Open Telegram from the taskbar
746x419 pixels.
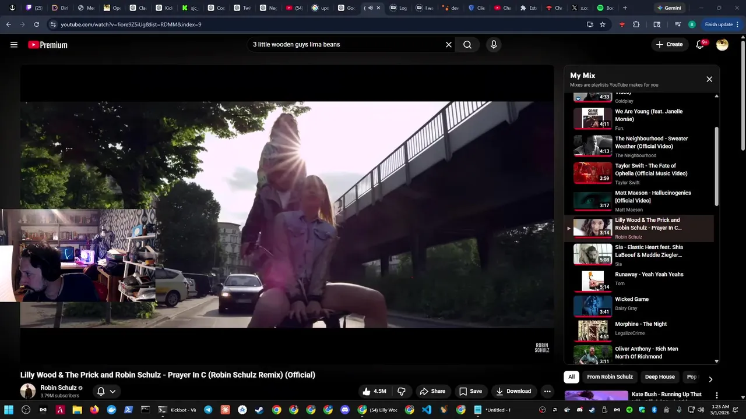pos(208,410)
